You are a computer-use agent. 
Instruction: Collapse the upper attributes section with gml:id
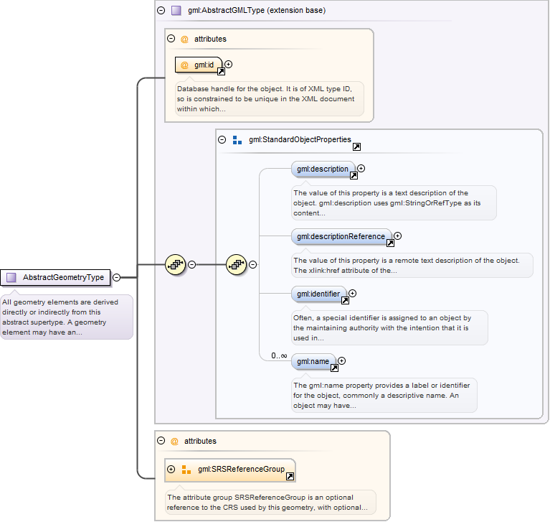point(171,39)
